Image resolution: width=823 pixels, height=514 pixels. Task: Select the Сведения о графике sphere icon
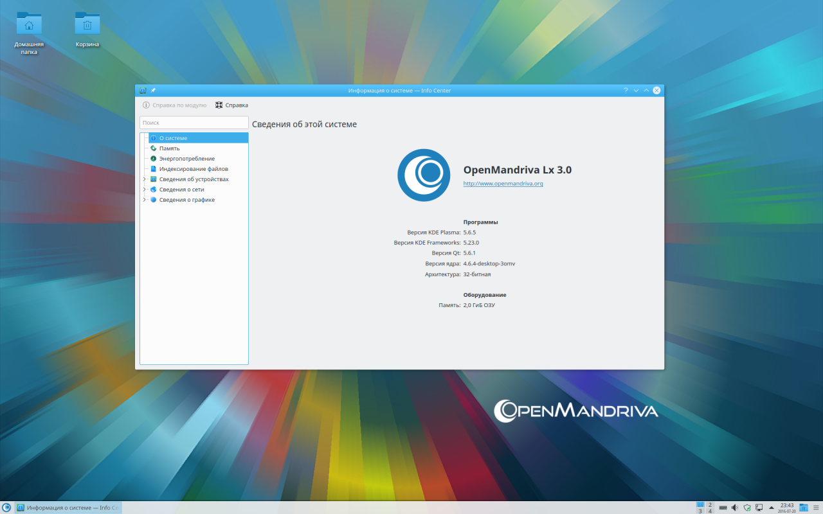[154, 200]
